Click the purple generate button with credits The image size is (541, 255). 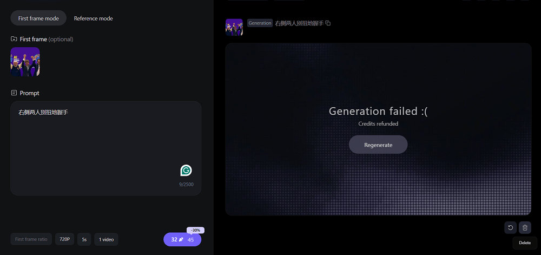[x=182, y=239]
